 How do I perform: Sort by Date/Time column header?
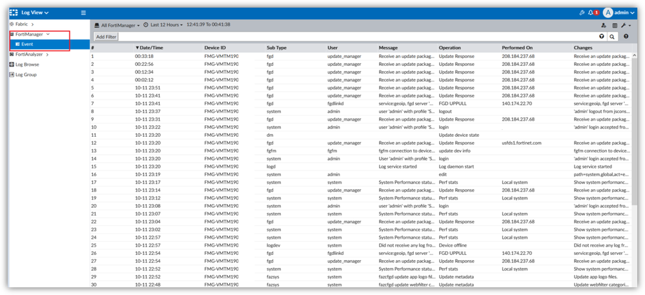pos(149,48)
